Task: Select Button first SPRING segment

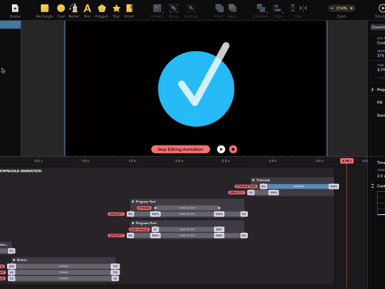Action: pyautogui.click(x=64, y=266)
